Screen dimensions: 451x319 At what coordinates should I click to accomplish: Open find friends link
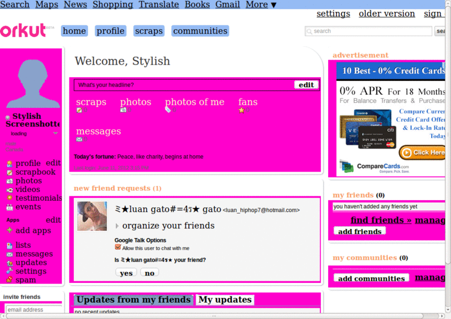pyautogui.click(x=381, y=220)
